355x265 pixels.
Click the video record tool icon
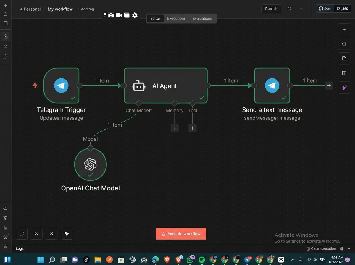(x=119, y=15)
